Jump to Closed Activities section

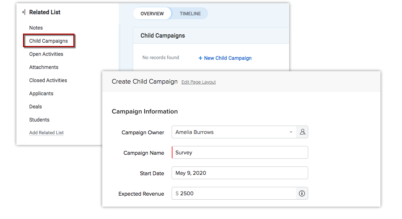click(48, 80)
